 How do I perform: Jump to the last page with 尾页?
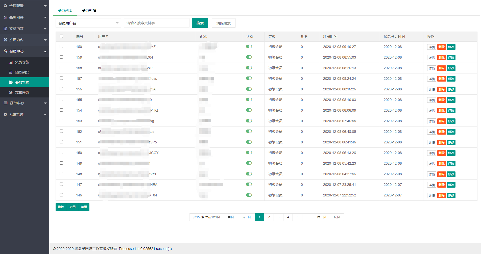[337, 217]
